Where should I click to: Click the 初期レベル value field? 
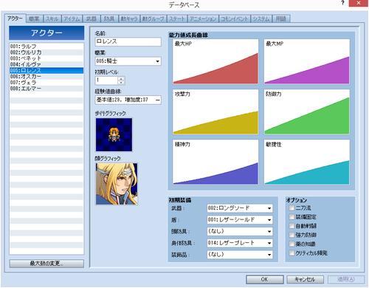coord(106,80)
